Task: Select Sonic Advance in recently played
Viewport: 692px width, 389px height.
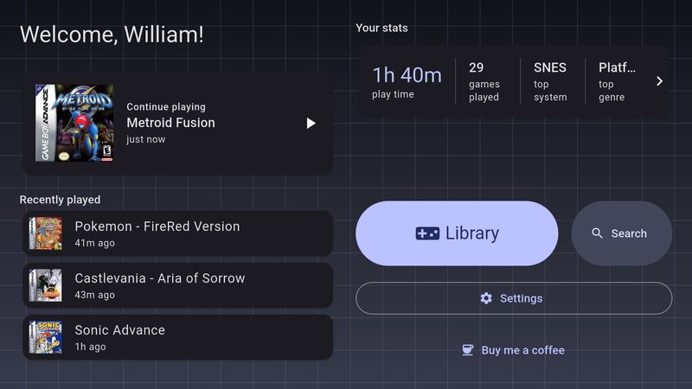Action: [178, 337]
